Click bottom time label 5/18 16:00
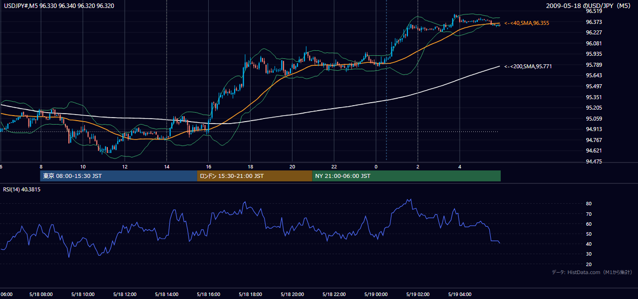The image size is (638, 299). click(209, 294)
